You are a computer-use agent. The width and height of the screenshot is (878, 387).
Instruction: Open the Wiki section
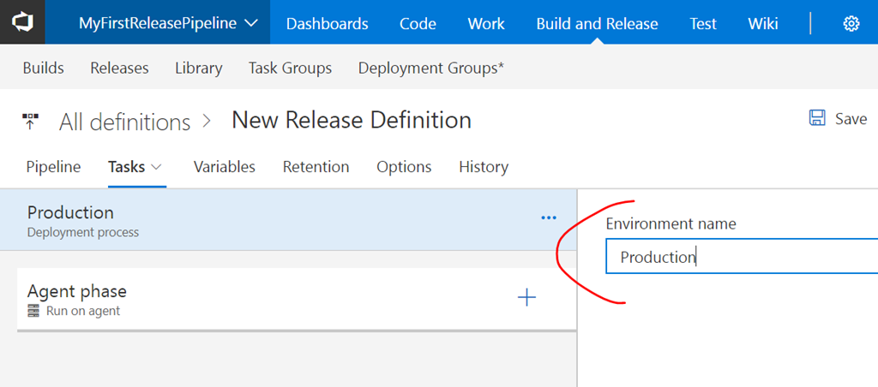763,23
